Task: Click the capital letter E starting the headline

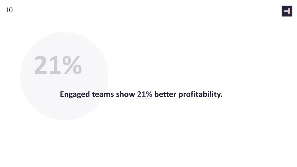Action: point(62,94)
